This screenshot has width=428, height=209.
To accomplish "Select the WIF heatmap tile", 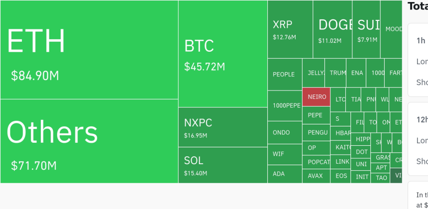I will tap(284, 154).
